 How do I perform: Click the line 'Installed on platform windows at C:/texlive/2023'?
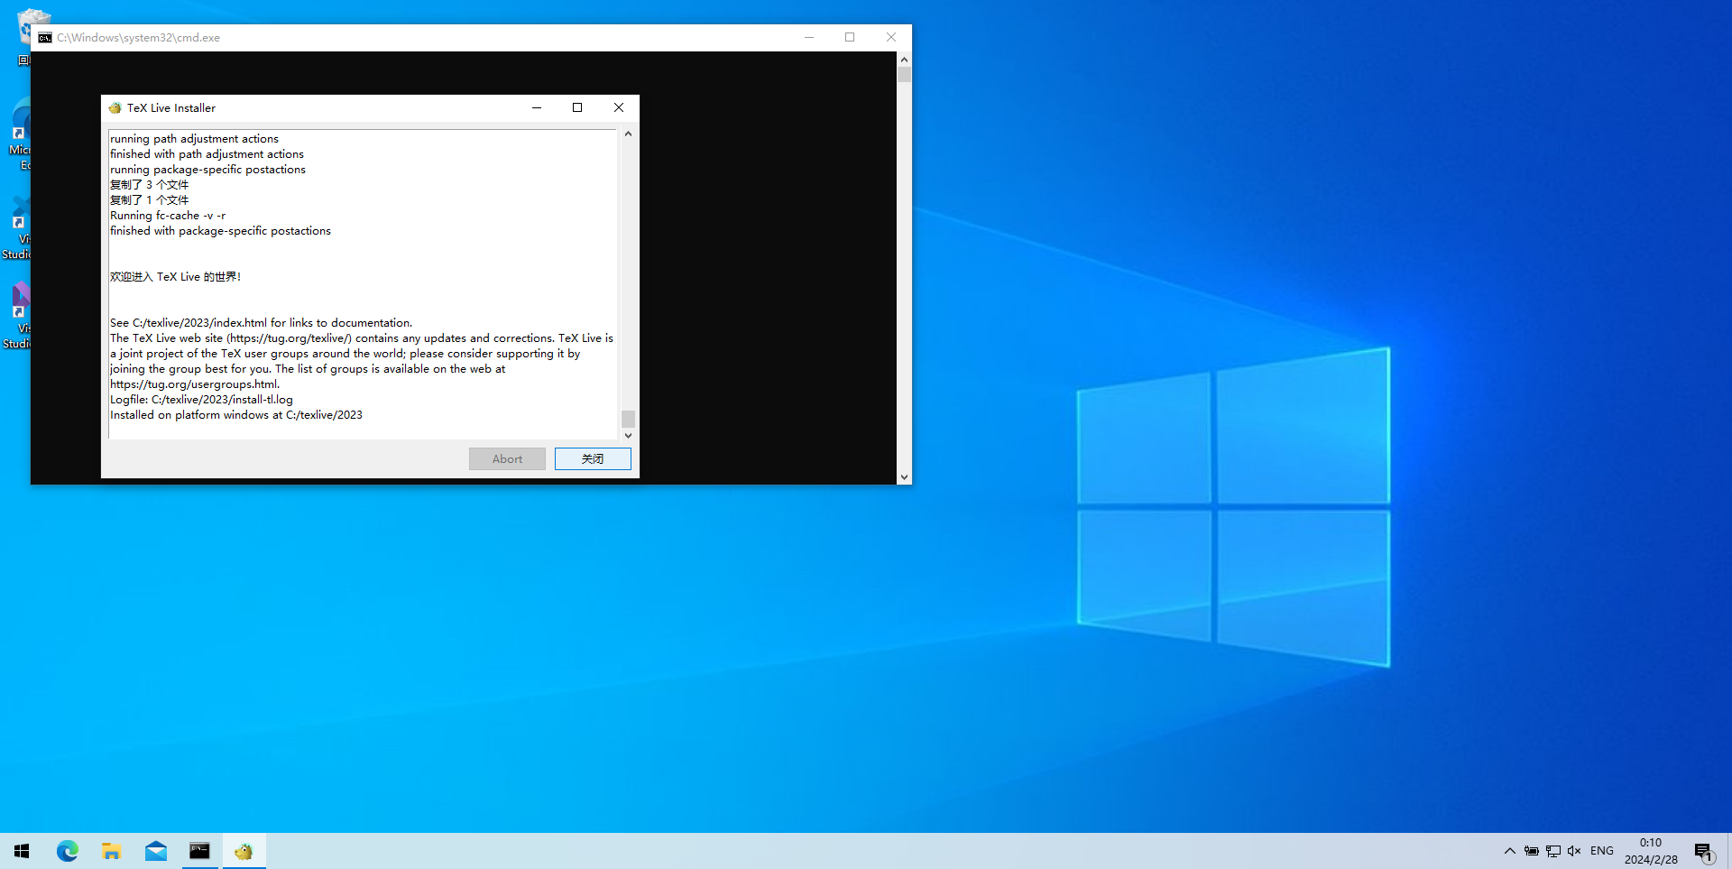(236, 415)
